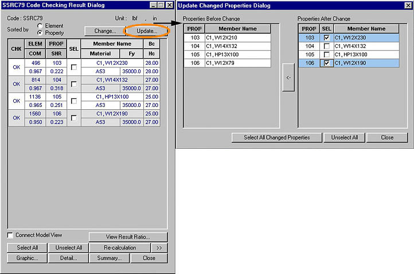
Task: Open the Change... dialog button
Action: click(104, 30)
